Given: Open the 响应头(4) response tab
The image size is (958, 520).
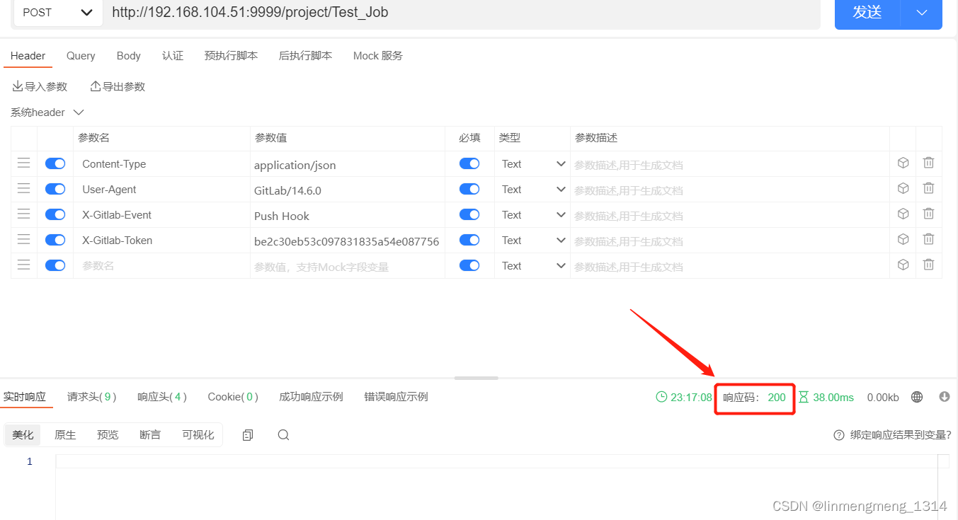Looking at the screenshot, I should (162, 397).
